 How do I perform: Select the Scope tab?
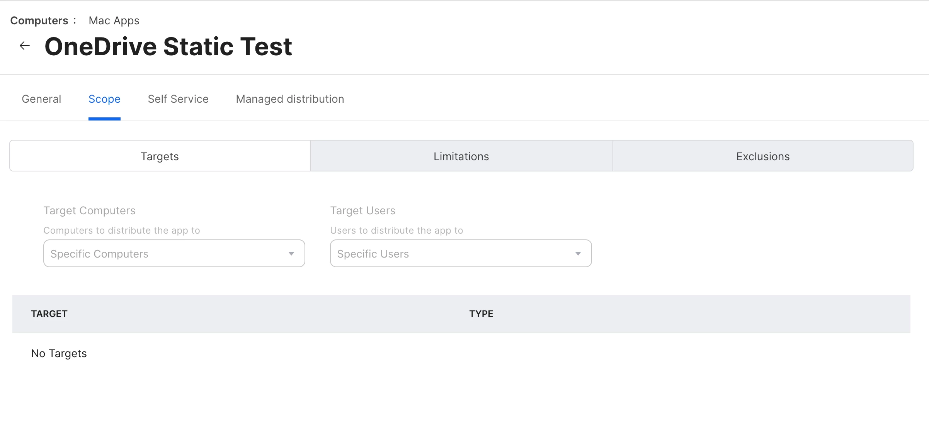104,99
